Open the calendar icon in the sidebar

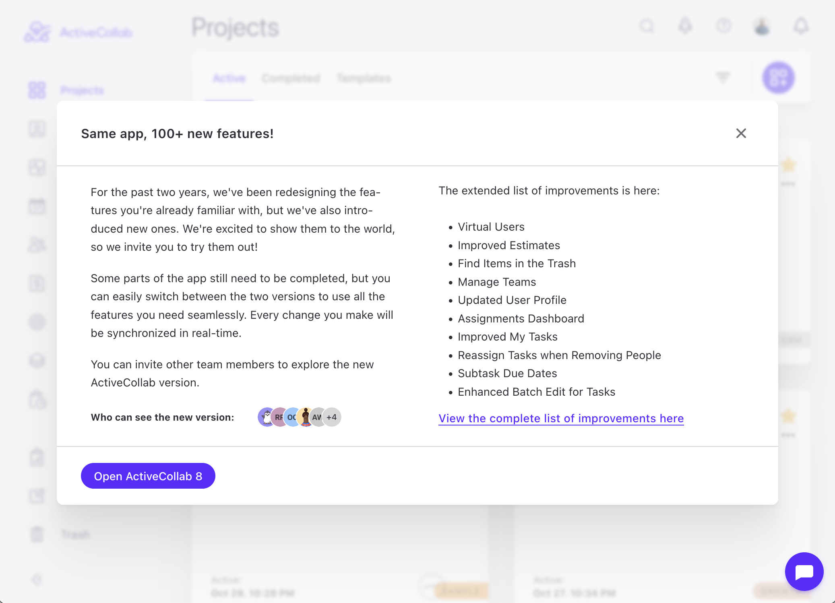pyautogui.click(x=37, y=206)
